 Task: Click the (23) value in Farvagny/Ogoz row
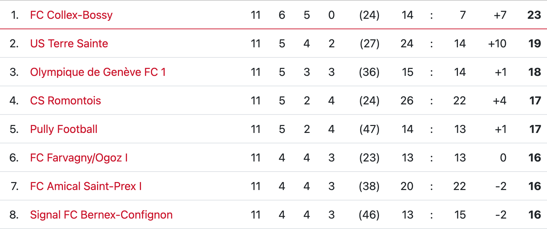[x=369, y=158]
